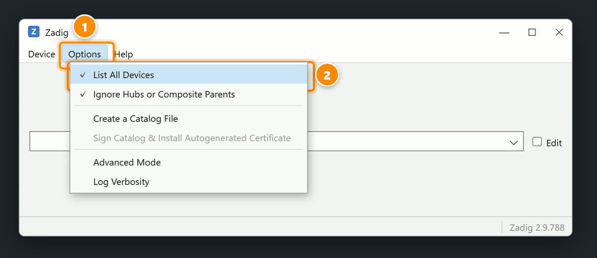Image resolution: width=597 pixels, height=258 pixels.
Task: Open the Device menu
Action: 42,54
